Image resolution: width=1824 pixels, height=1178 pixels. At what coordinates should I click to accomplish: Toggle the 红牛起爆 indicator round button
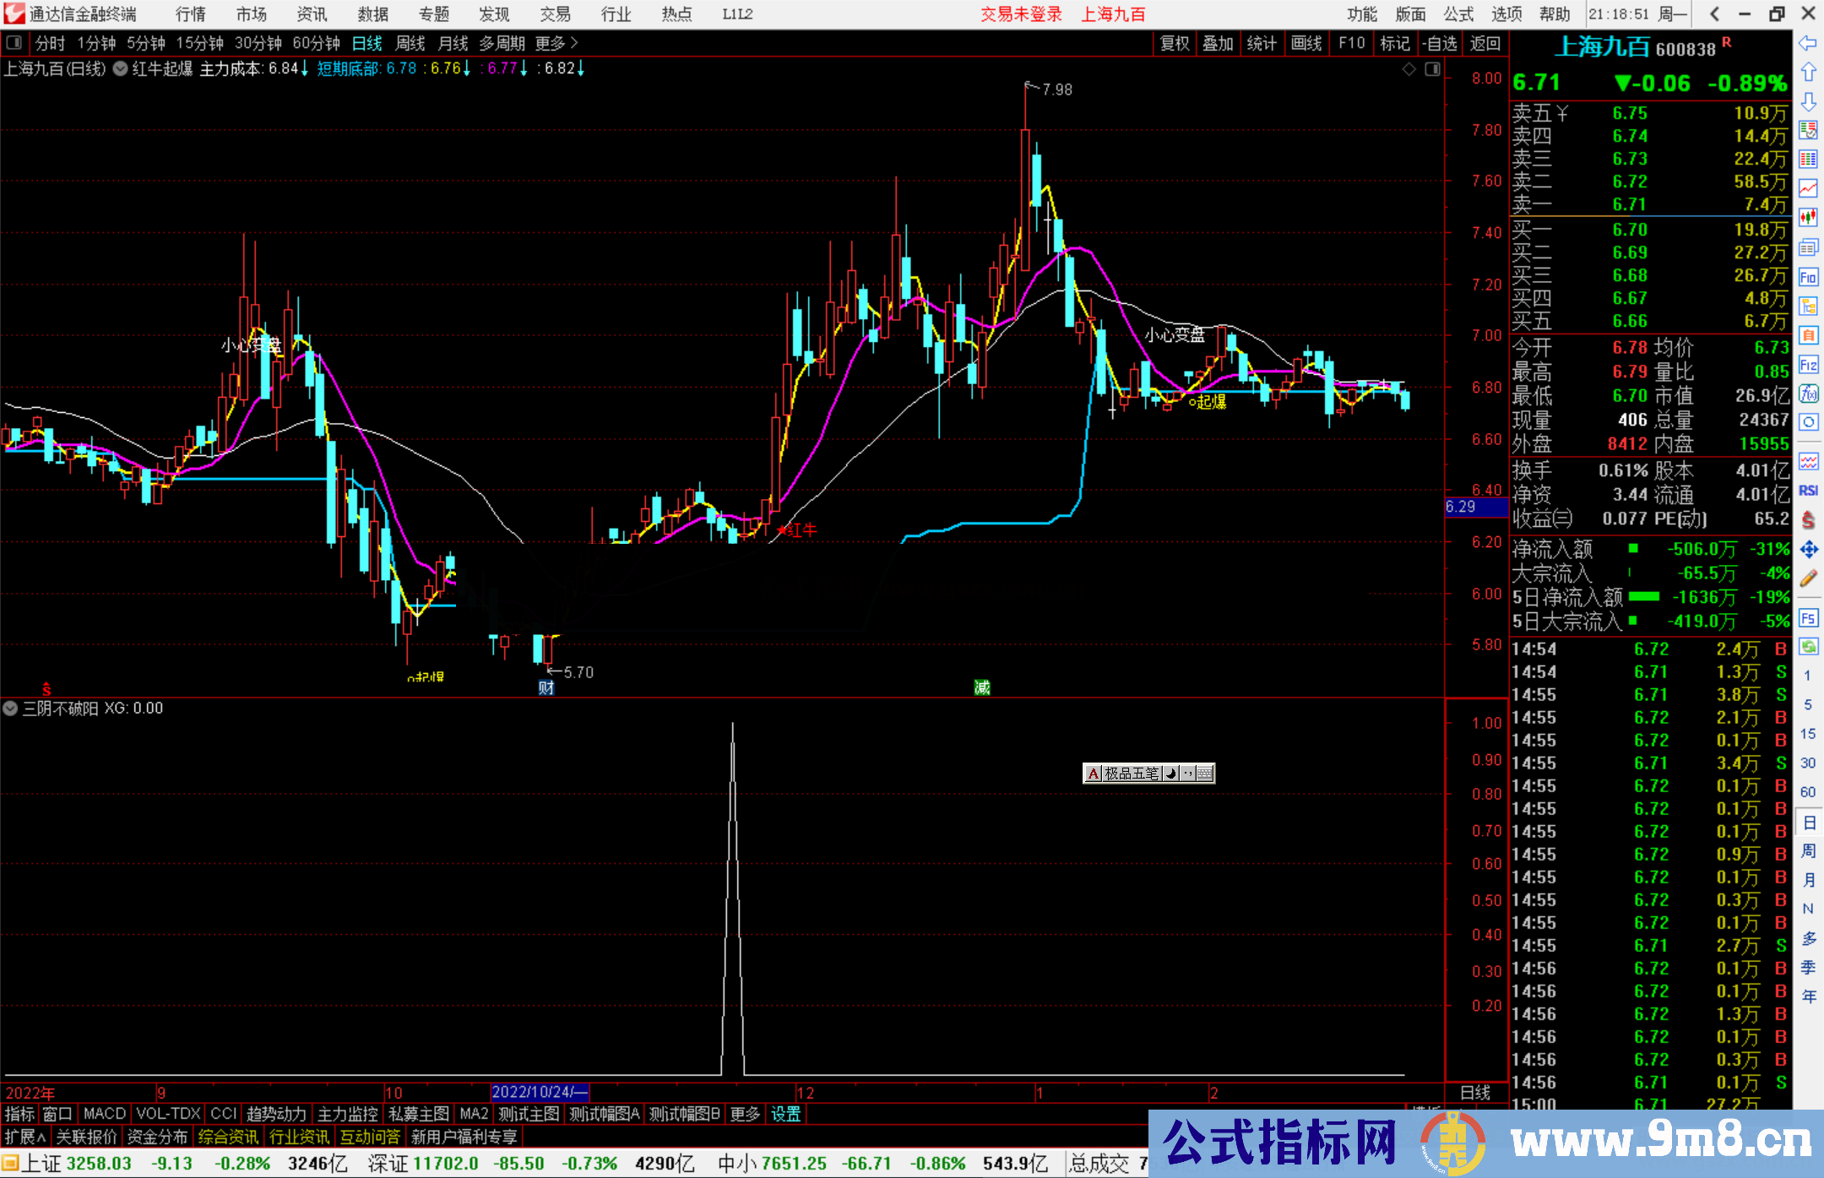tap(121, 68)
